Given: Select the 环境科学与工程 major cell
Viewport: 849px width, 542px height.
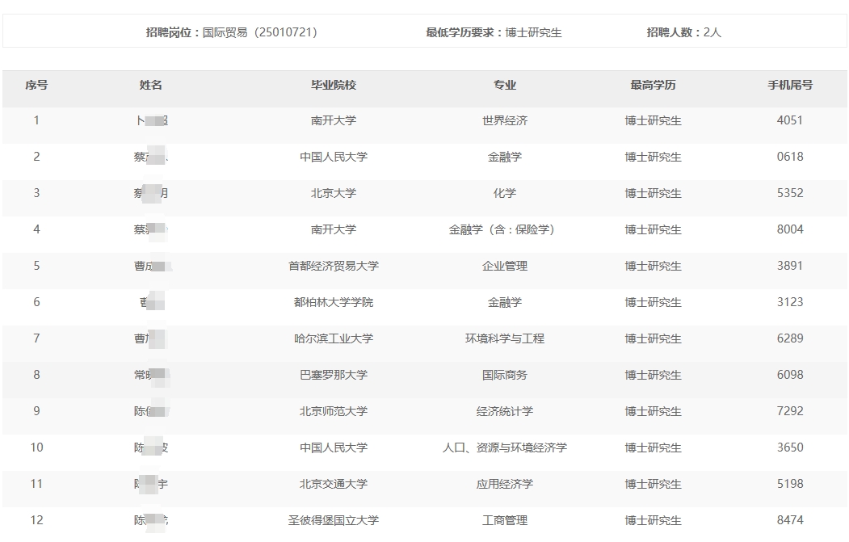Looking at the screenshot, I should [x=505, y=338].
